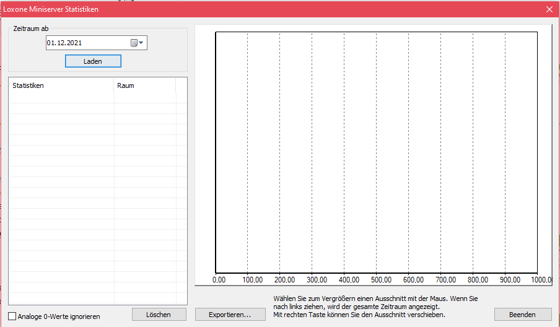Click the Exportieren... button
Image resolution: width=560 pixels, height=327 pixels.
point(230,315)
